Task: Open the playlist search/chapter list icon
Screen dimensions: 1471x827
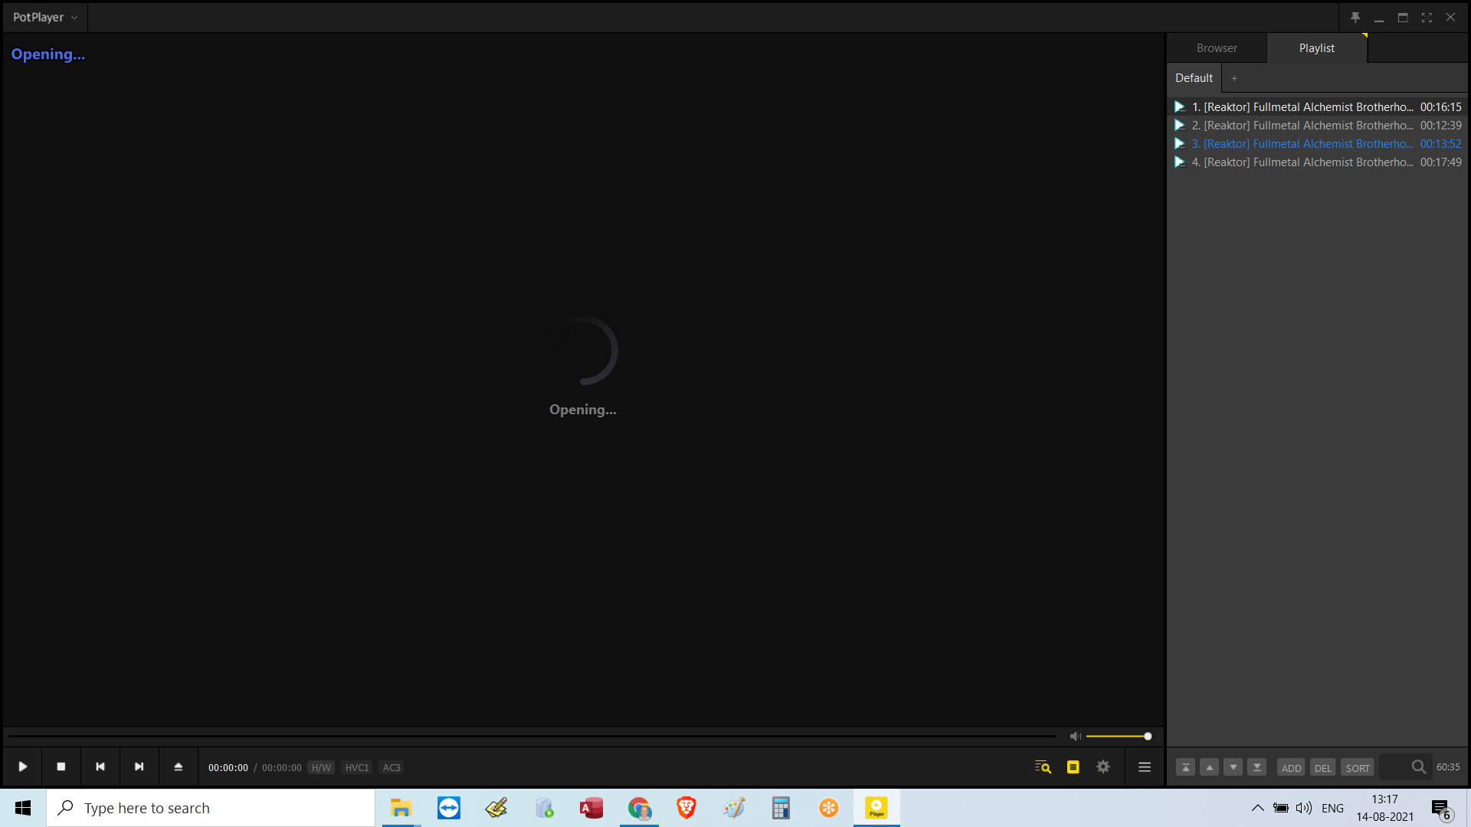Action: click(1043, 767)
